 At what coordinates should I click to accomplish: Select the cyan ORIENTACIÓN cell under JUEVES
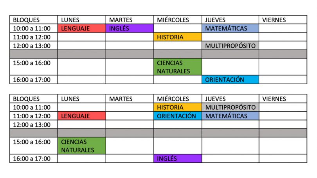(x=230, y=80)
